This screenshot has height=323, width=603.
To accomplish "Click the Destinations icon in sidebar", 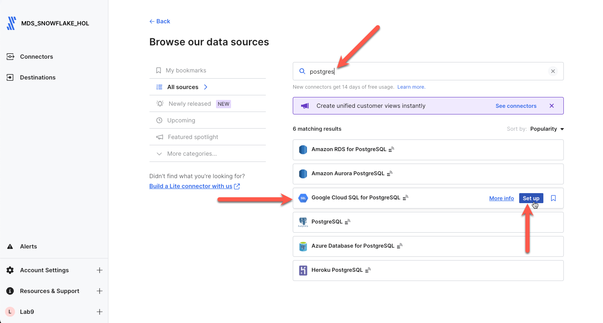I will 10,77.
